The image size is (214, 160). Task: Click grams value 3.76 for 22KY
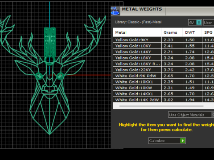[x=169, y=70]
